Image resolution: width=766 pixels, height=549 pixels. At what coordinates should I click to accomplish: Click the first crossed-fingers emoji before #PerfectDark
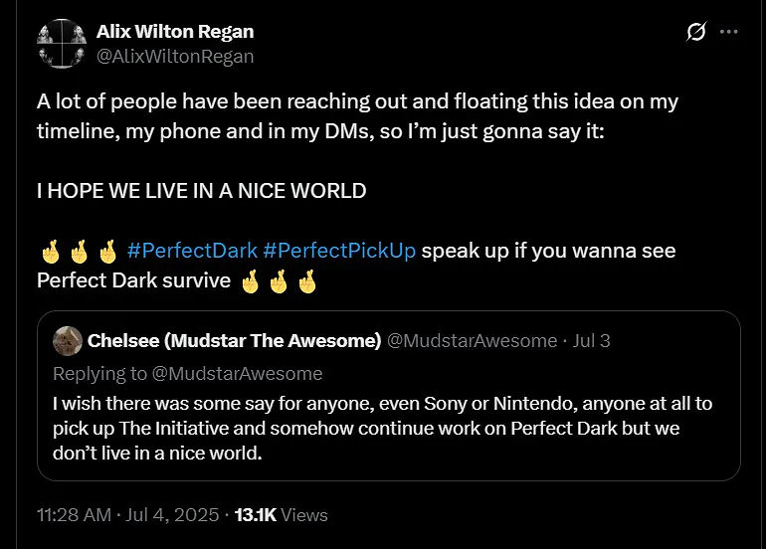point(50,251)
